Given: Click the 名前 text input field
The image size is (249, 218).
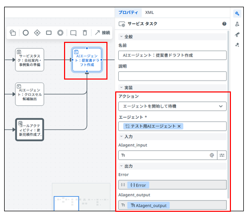Looking at the screenshot, I should 173,55.
